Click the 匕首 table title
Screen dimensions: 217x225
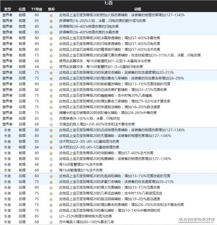pyautogui.click(x=108, y=3)
